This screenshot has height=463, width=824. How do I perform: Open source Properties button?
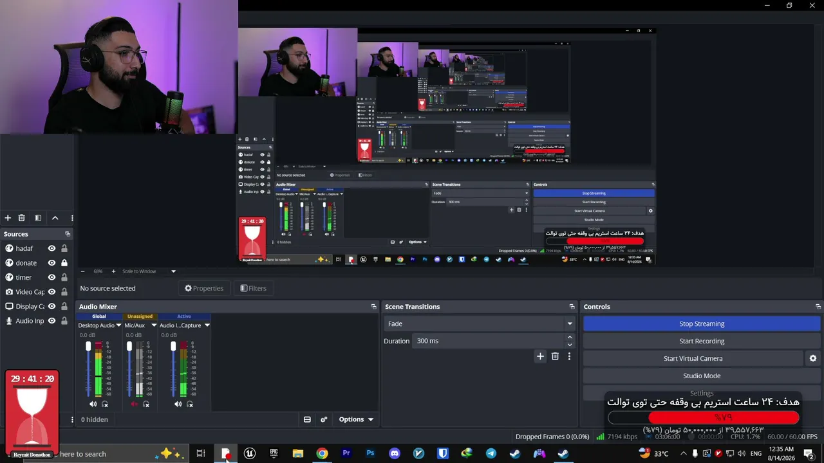[x=204, y=288]
